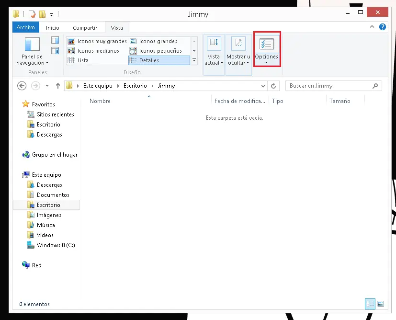Click the New folder quick access icon
The height and width of the screenshot is (320, 396).
42,14
